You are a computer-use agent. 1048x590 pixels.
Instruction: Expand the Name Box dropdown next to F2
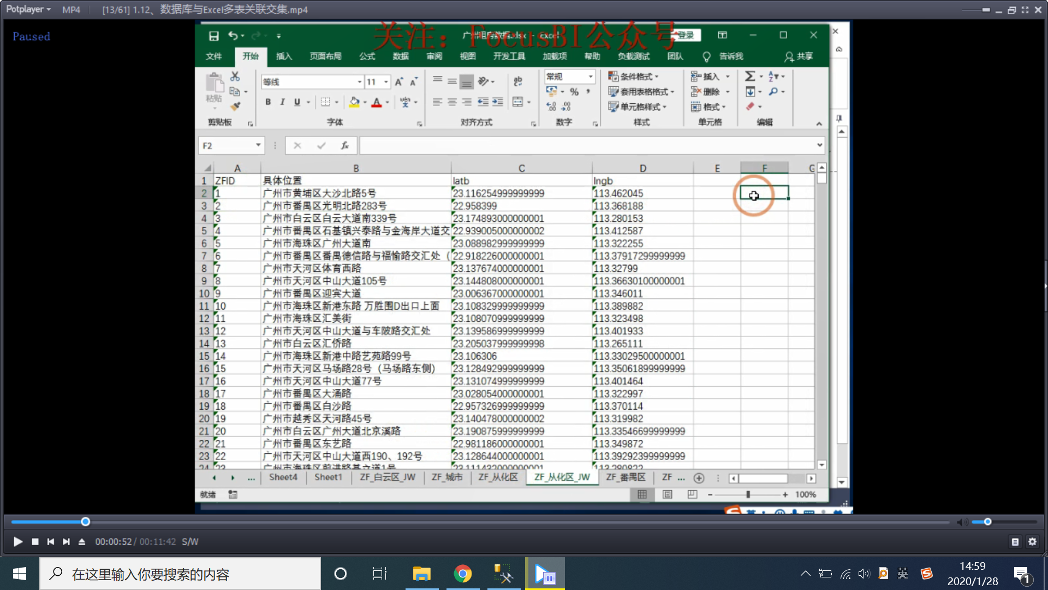(258, 145)
